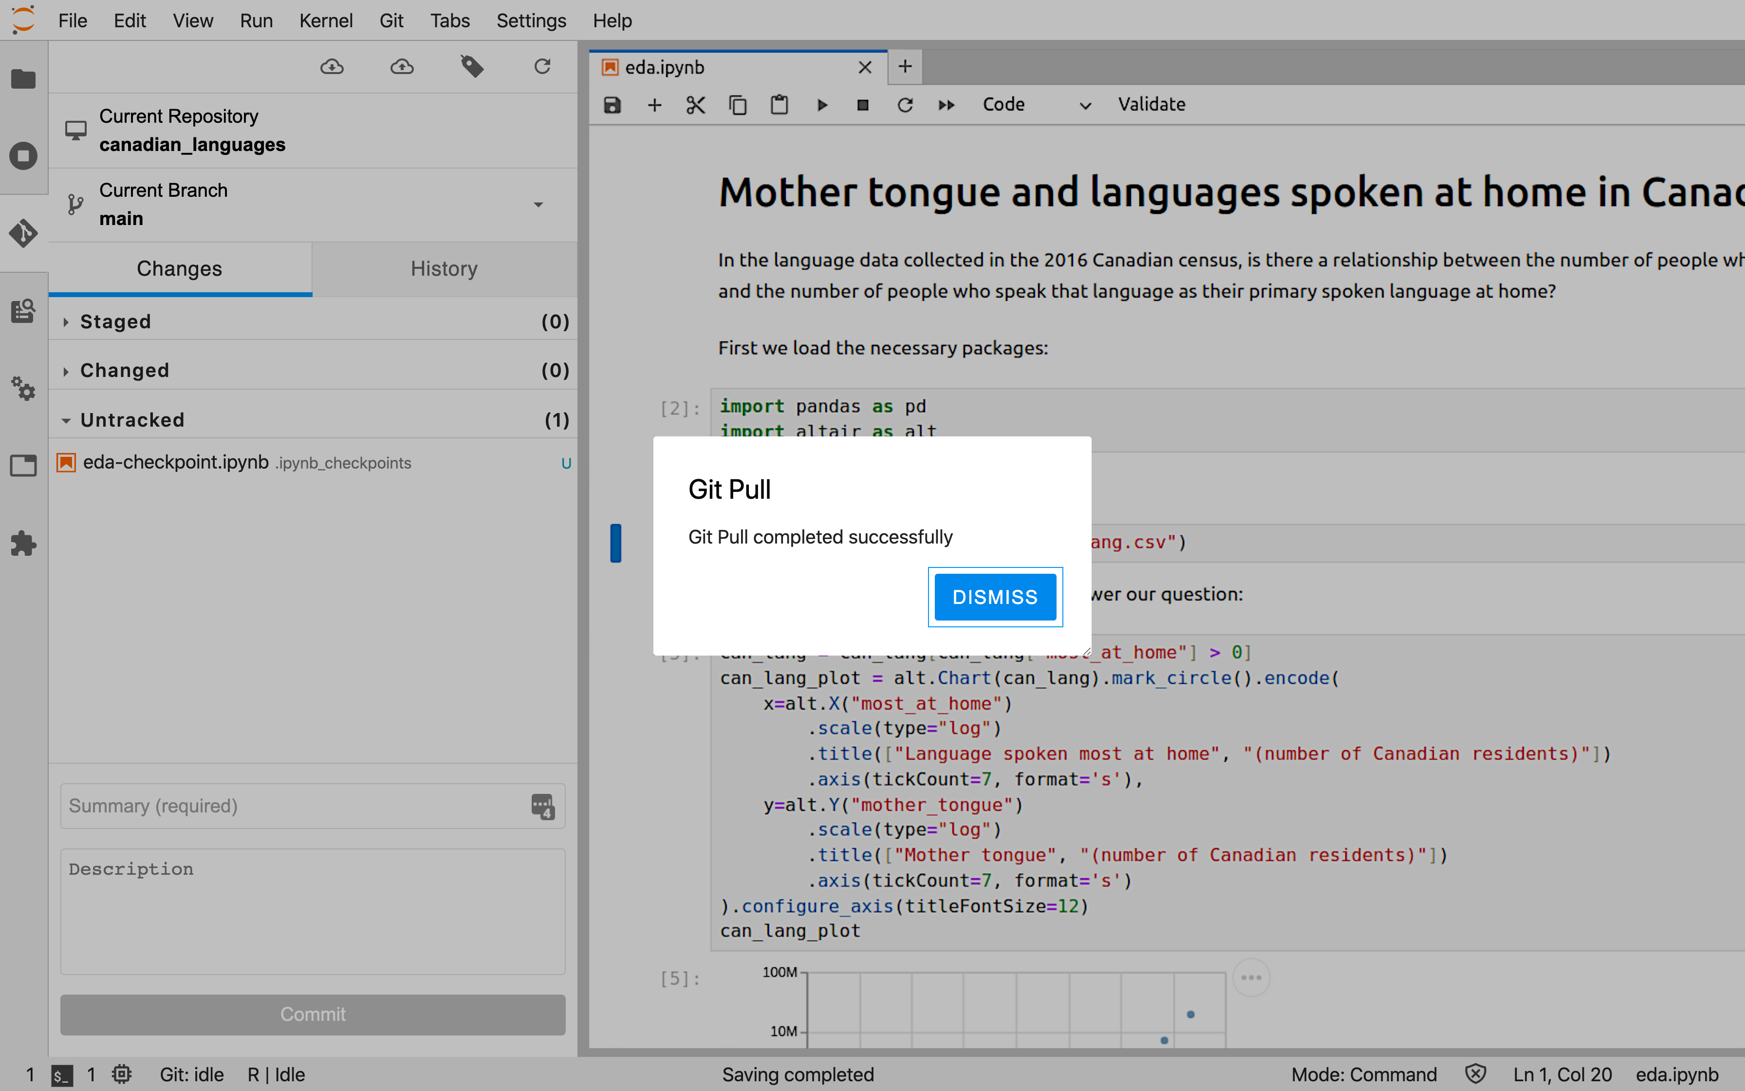Viewport: 1745px width, 1091px height.
Task: Click the commit Description text area
Action: pos(313,911)
